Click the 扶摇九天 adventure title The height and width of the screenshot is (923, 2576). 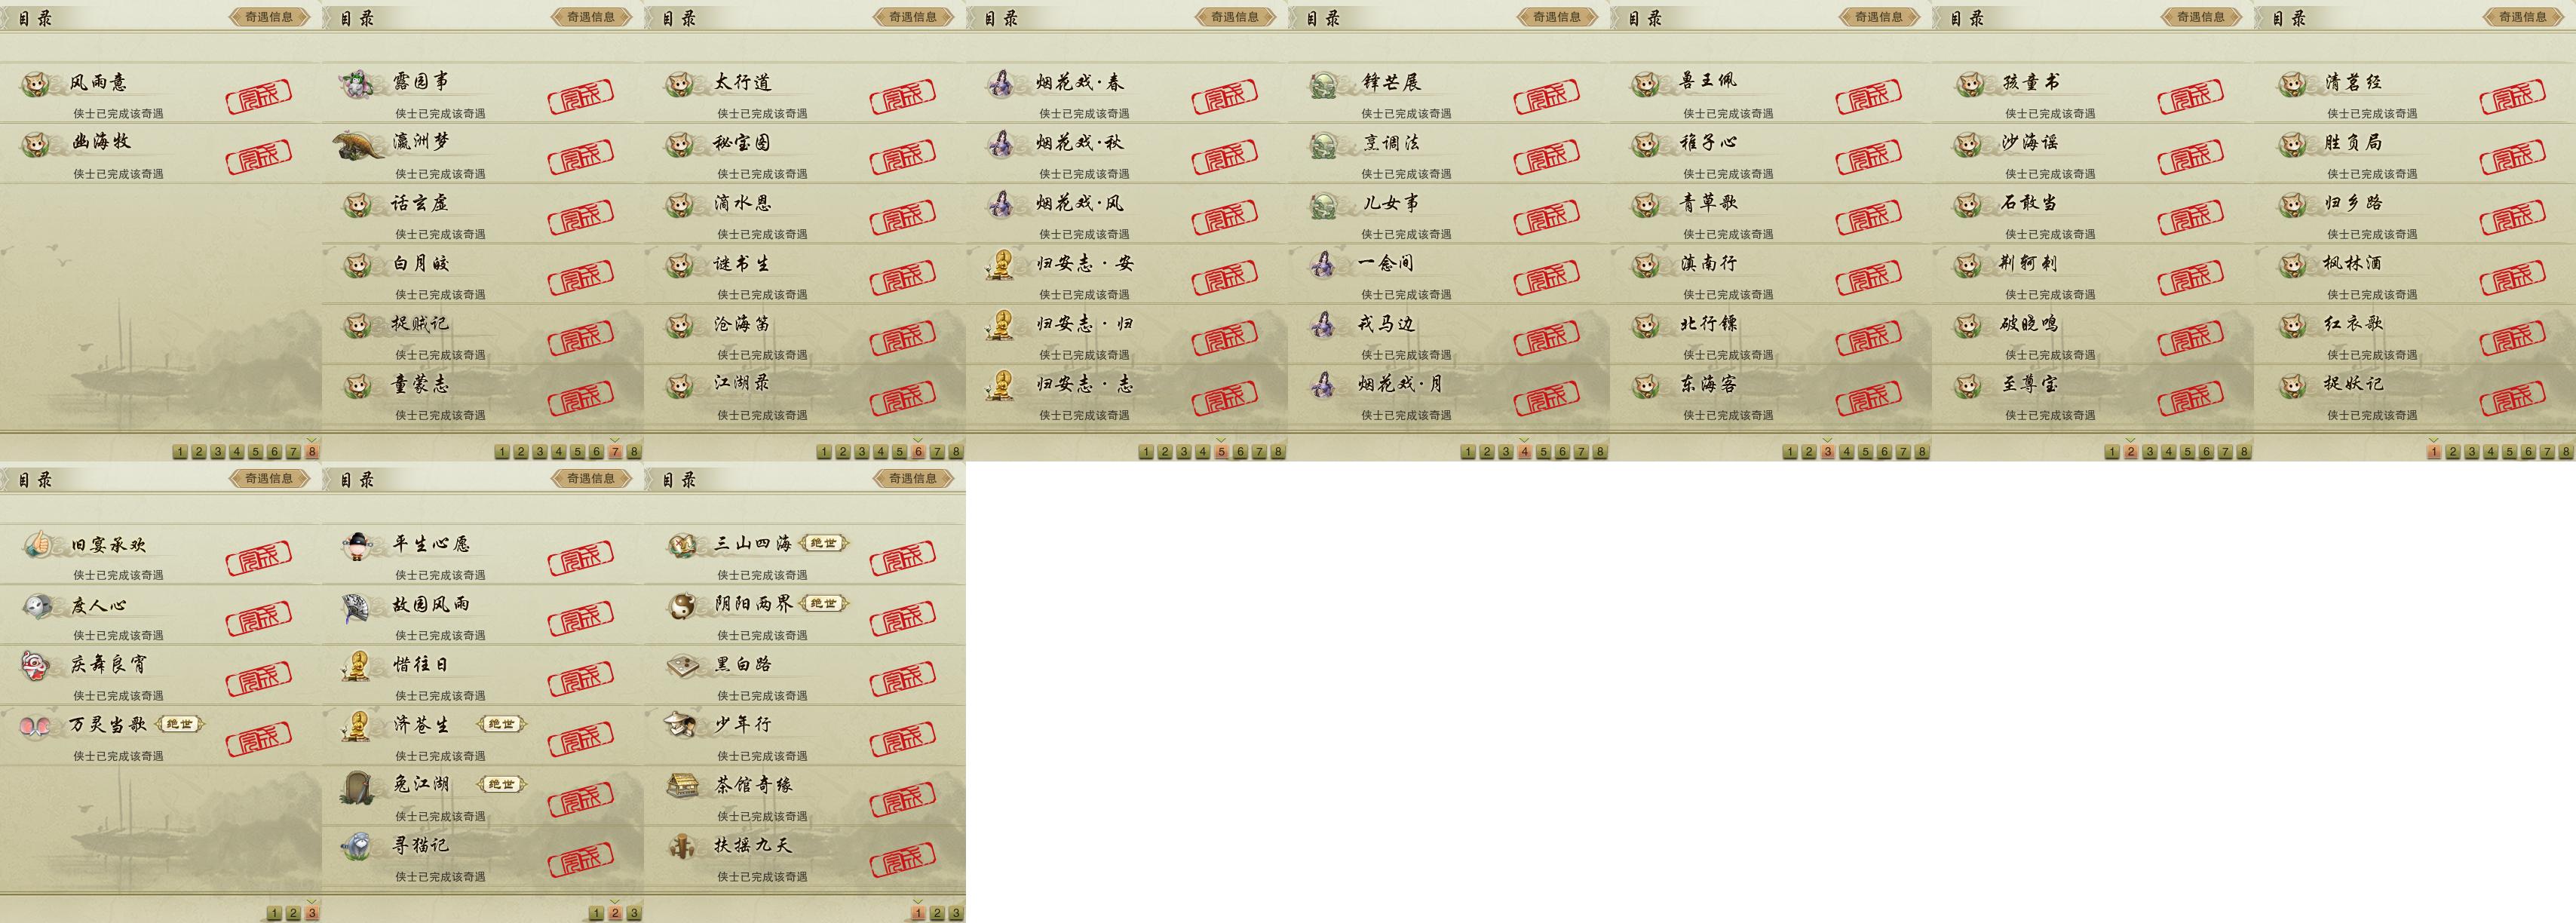(753, 845)
